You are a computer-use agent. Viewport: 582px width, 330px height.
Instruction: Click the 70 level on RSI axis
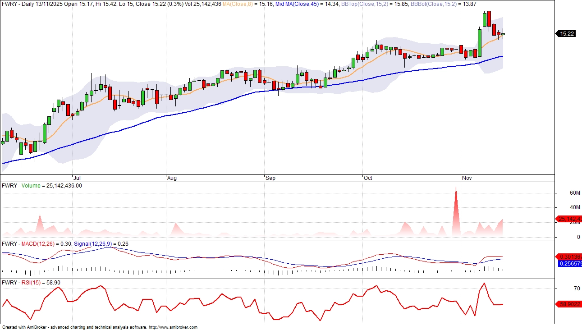click(x=564, y=289)
